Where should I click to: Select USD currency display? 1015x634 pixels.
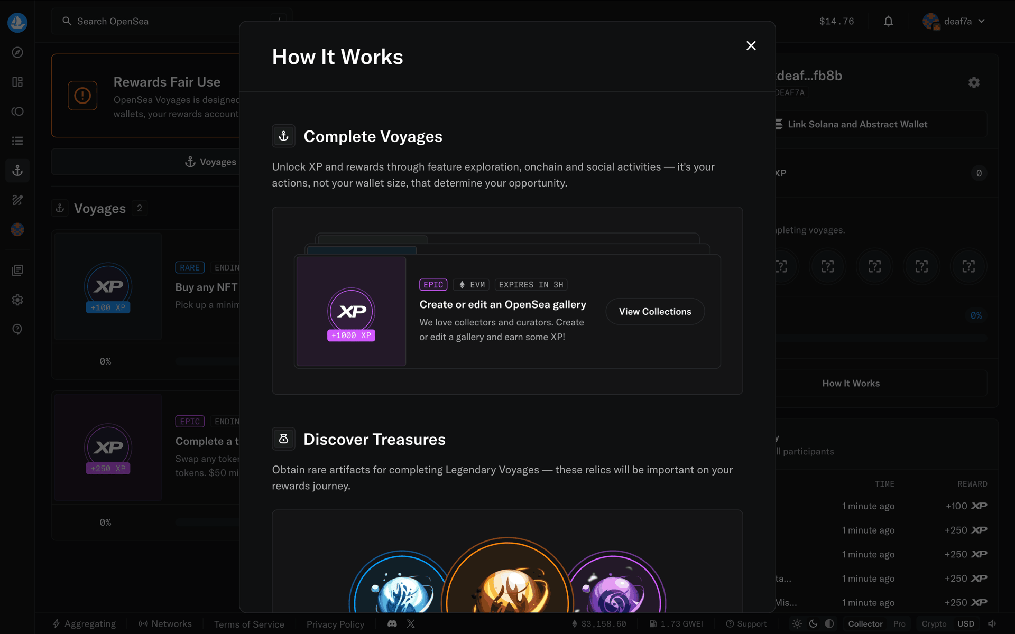point(966,624)
